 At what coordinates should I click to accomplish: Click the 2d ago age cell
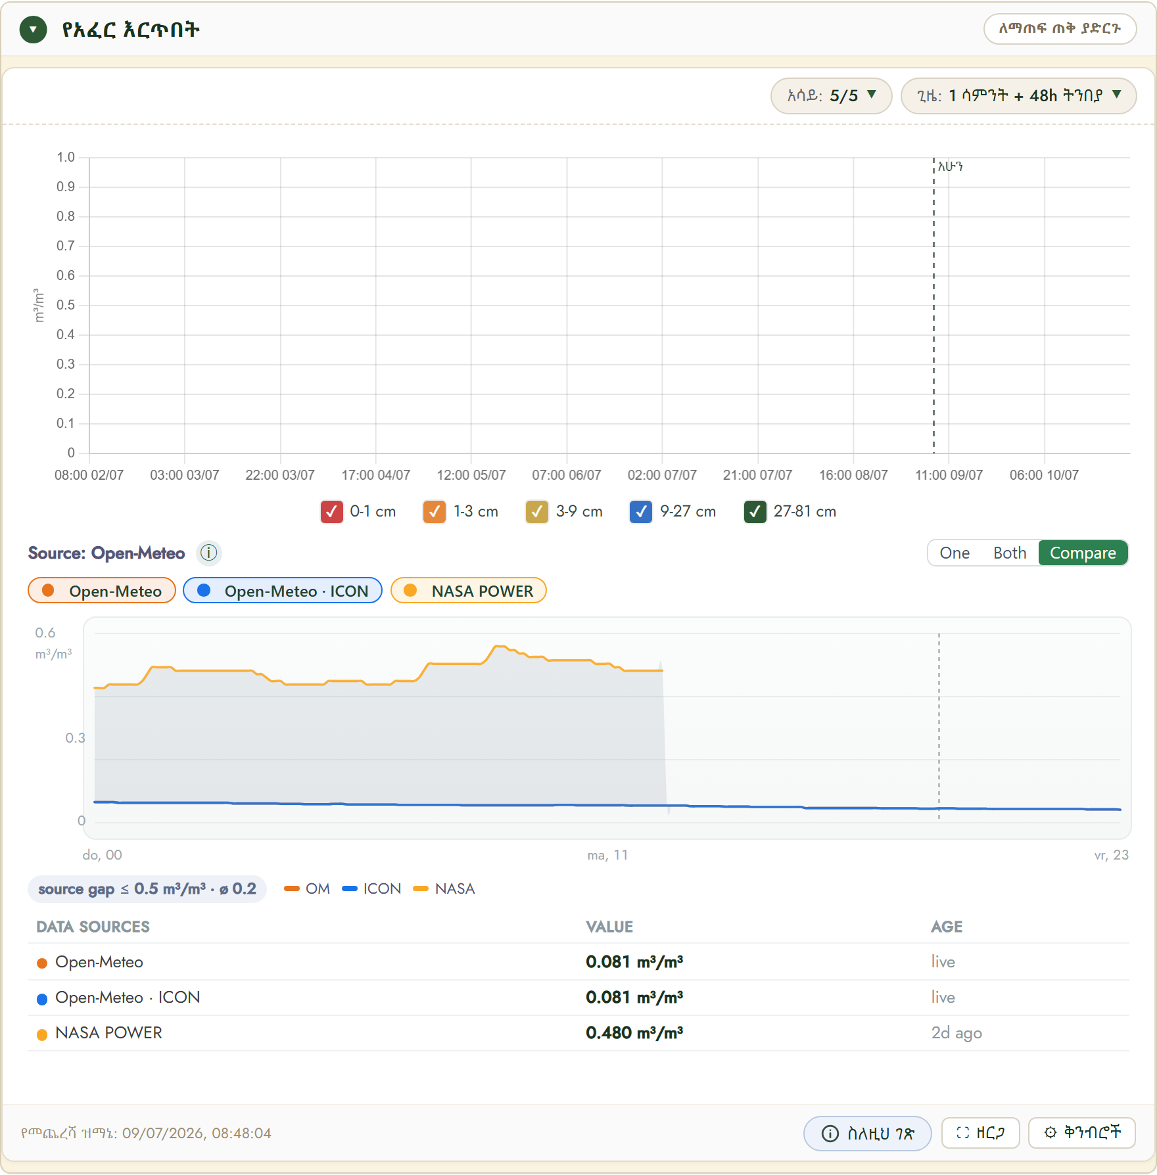[x=956, y=1033]
